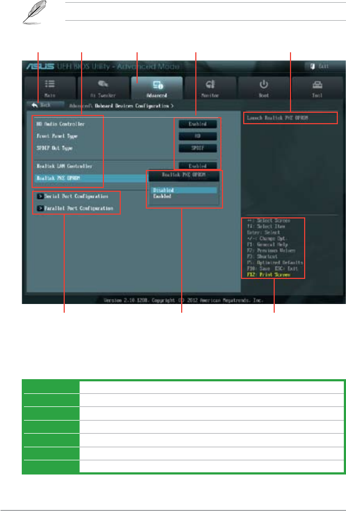Click the Parallel Port Configuration arrow icon
This screenshot has height=511, width=346.
pyautogui.click(x=40, y=208)
